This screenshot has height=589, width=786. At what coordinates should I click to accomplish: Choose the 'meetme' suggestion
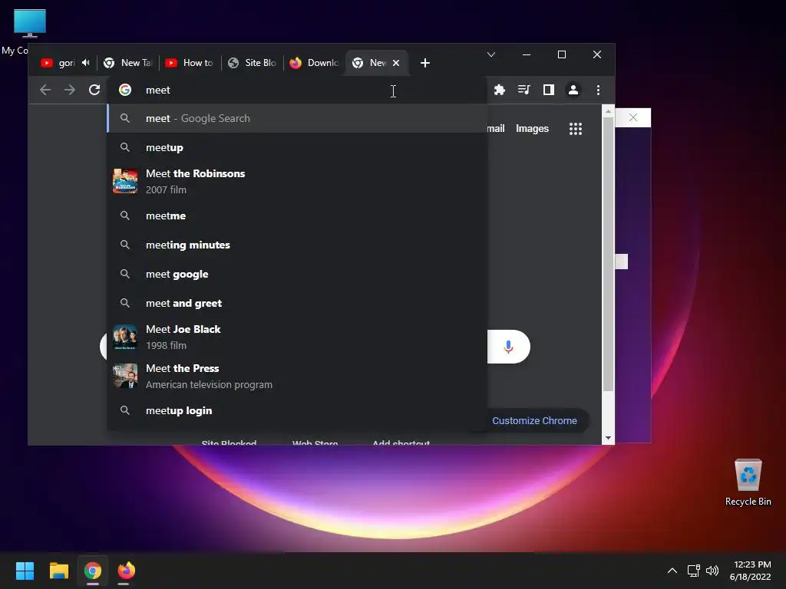click(x=297, y=216)
